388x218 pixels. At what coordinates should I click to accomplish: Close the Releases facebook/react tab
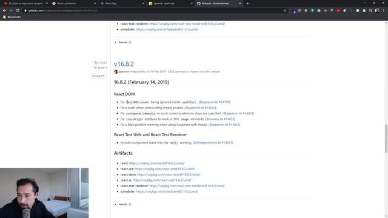click(x=240, y=4)
